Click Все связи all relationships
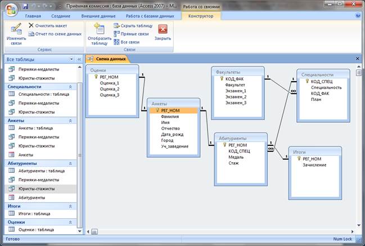This screenshot has width=365, height=246. (127, 42)
